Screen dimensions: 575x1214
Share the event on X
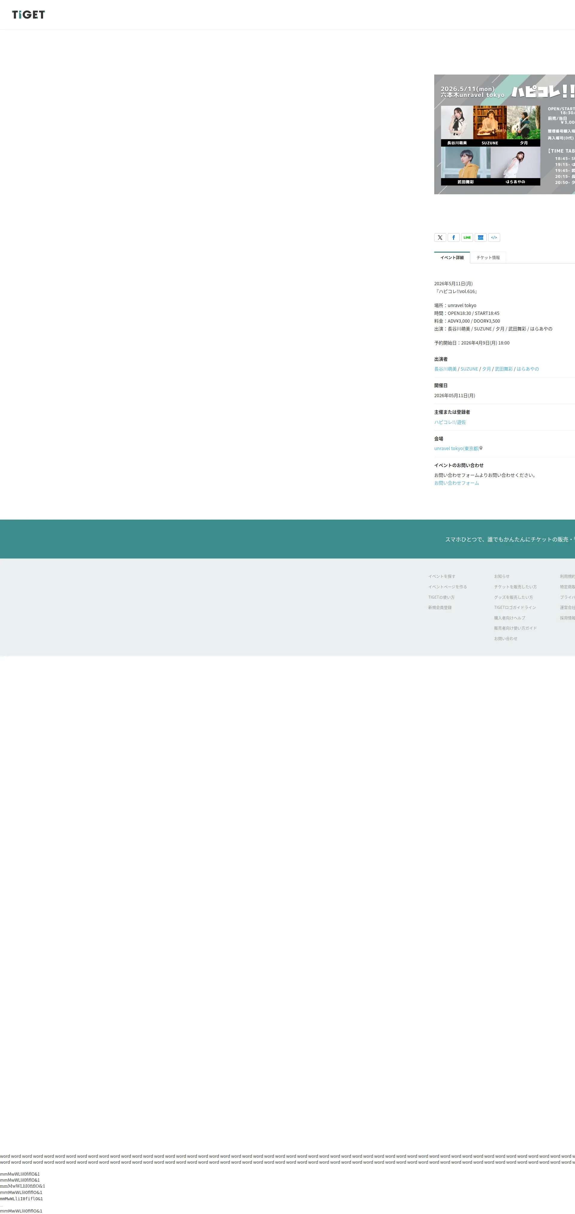pyautogui.click(x=440, y=238)
